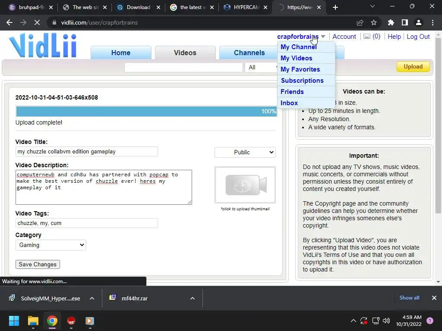Open the notification badge icon
This screenshot has height=331, width=442.
coord(430,321)
